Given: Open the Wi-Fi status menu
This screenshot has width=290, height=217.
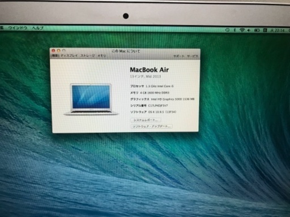Looking at the screenshot, I should [x=242, y=30].
